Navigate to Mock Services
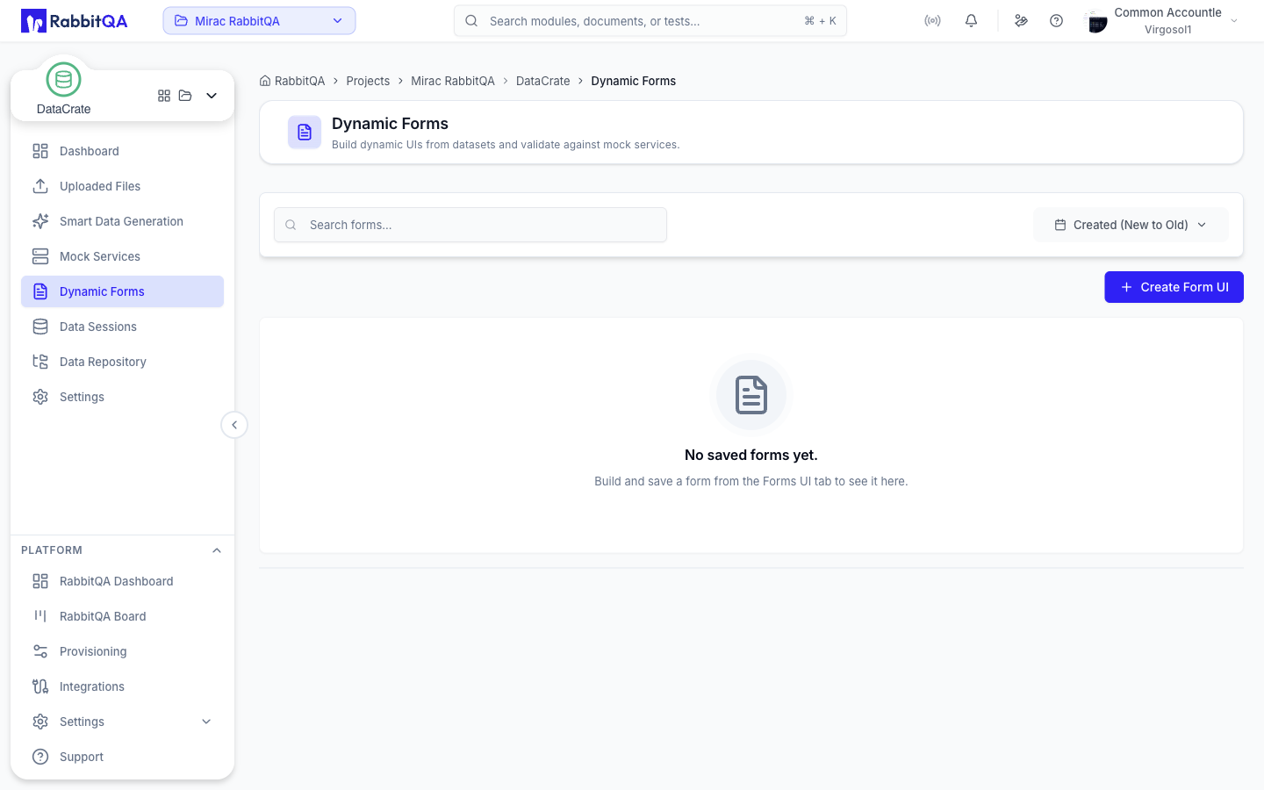Image resolution: width=1264 pixels, height=790 pixels. pyautogui.click(x=122, y=256)
